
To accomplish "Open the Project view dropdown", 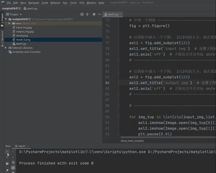I will pos(21,15).
